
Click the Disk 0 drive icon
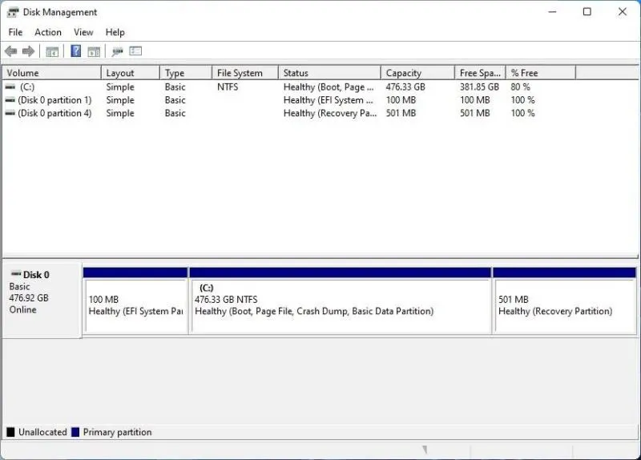click(16, 273)
